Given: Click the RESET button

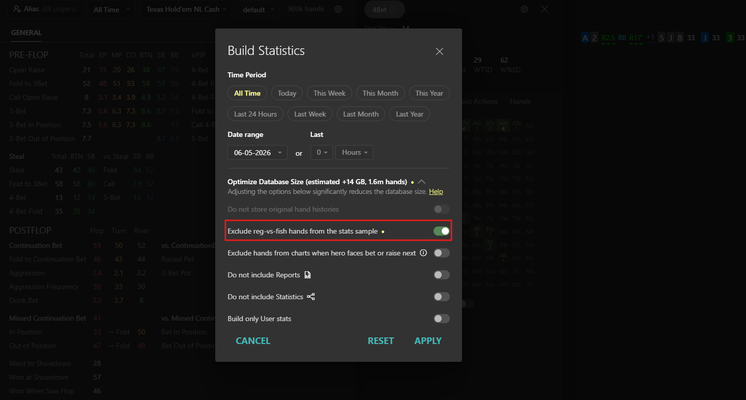Looking at the screenshot, I should click(x=381, y=341).
